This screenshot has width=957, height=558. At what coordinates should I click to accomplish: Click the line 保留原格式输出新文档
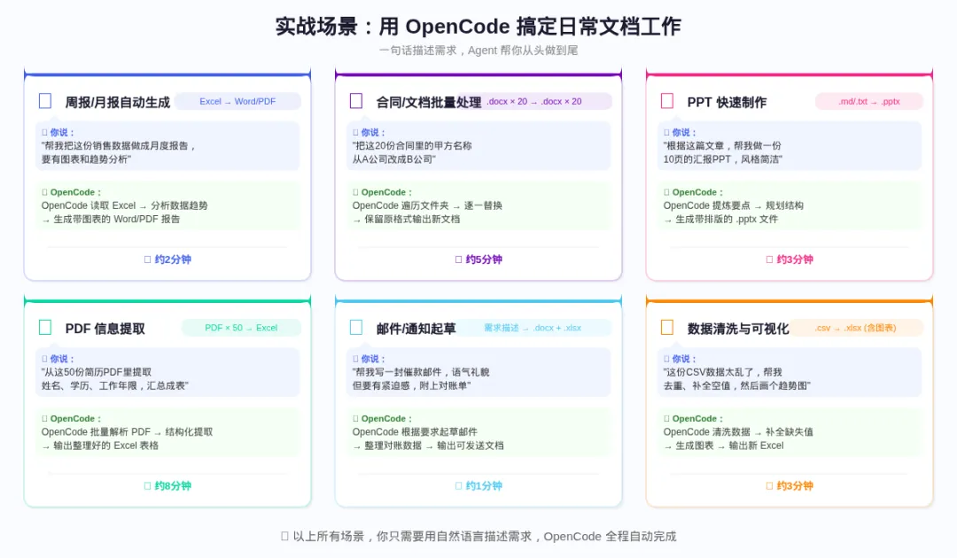click(407, 219)
